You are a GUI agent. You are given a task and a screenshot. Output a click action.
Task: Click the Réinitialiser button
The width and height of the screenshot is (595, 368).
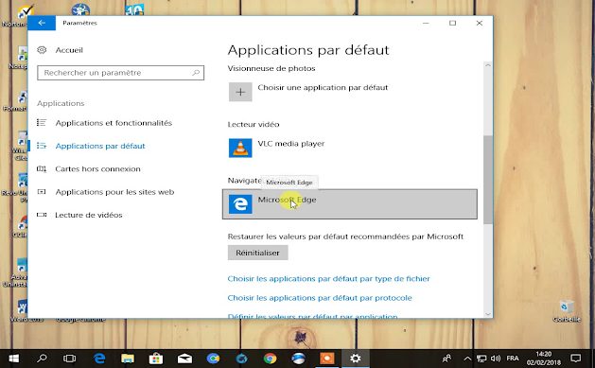[x=257, y=253]
